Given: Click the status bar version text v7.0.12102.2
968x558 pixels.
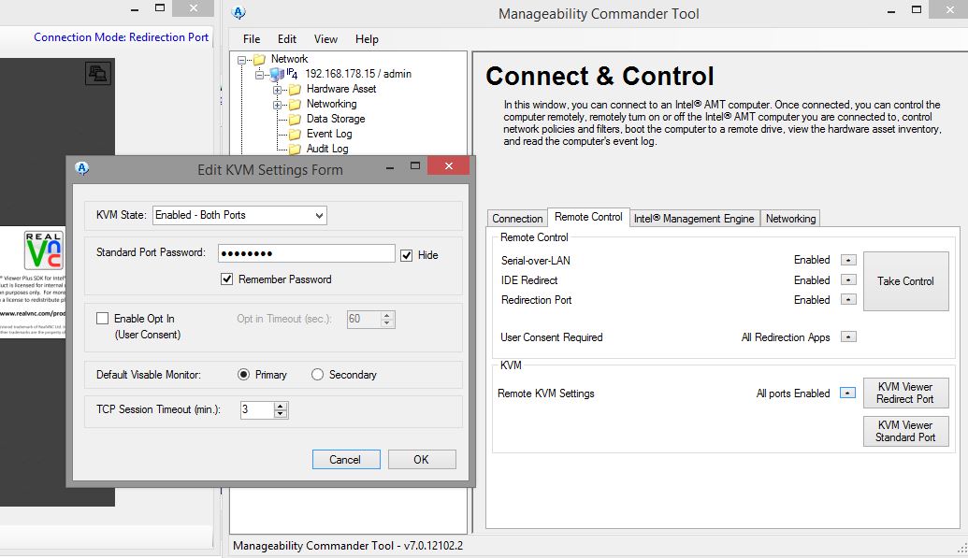Looking at the screenshot, I should pos(433,546).
